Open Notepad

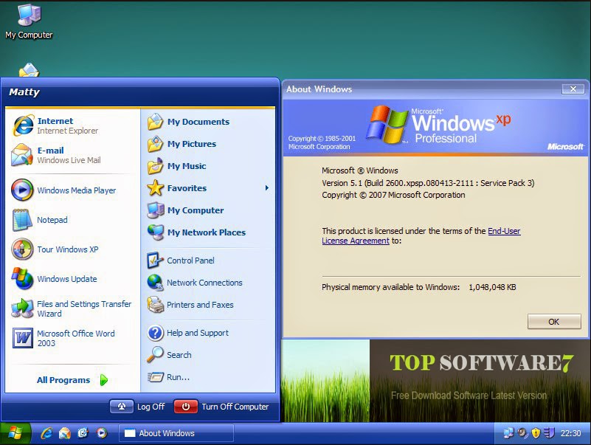52,220
